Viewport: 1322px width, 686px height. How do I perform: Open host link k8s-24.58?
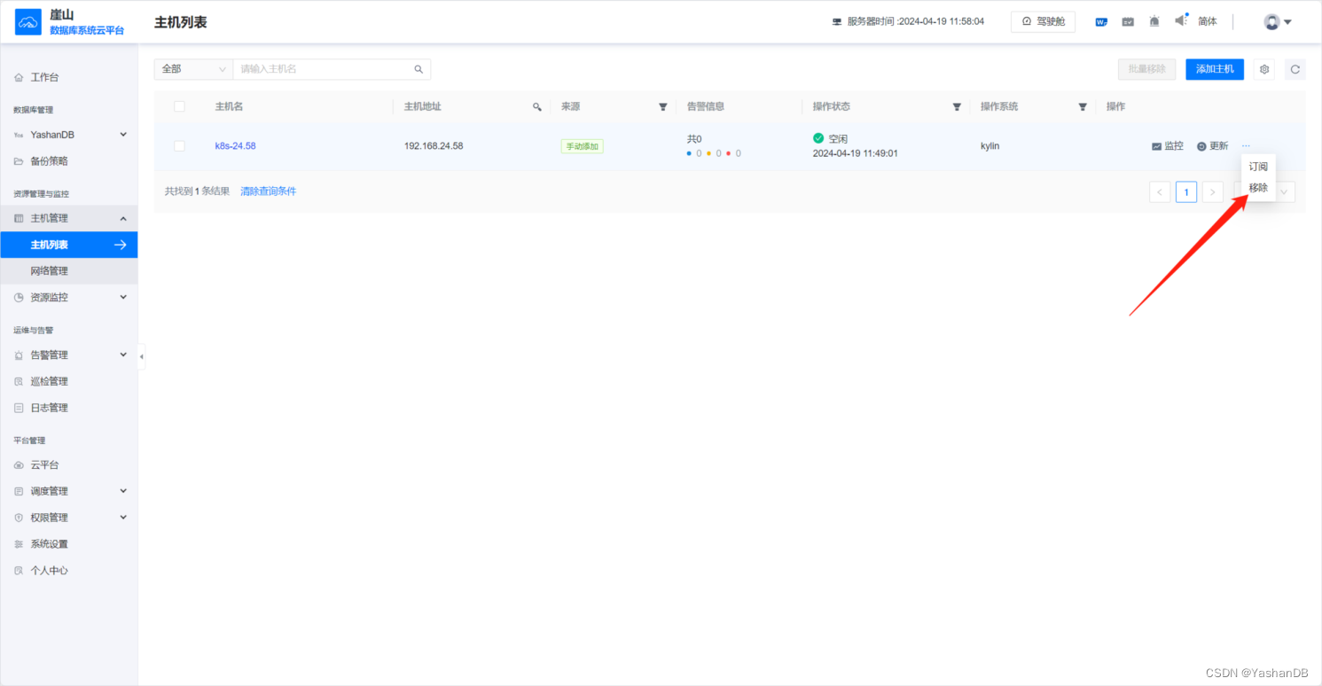click(x=235, y=146)
